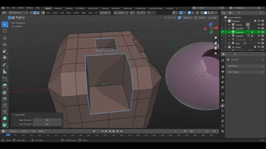Click the Ground button in the viewport header
This screenshot has width=266, height=149.
pos(200,17)
